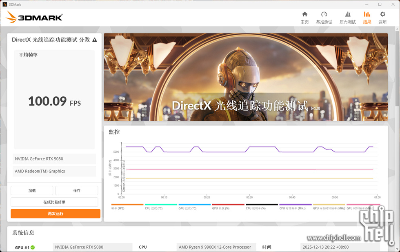Go to 基准测试 benchmarks gauge icon
Viewport: 400px width, 252px height.
pos(324,18)
